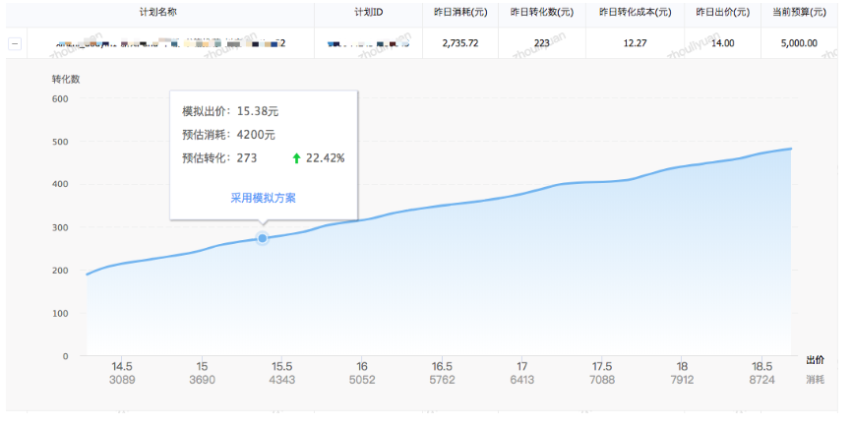Click the 22.42% increase value
The image size is (852, 426).
(325, 158)
